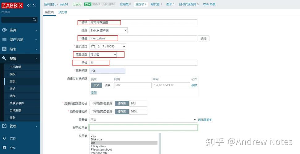The width and height of the screenshot is (300, 154).
Task: Click the web01 breadcrumb link
Action: tap(64, 4)
